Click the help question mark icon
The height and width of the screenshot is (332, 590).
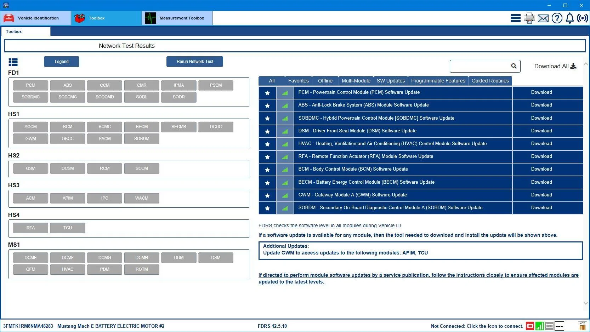coord(557,18)
